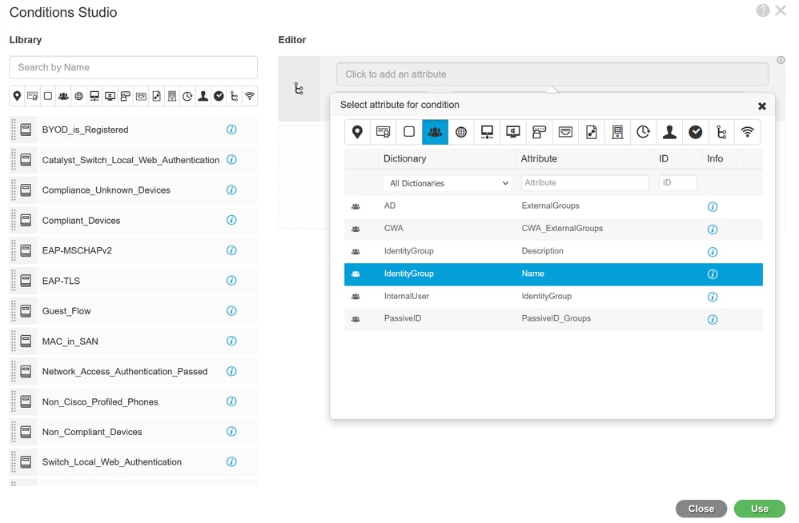Show info for EAP-TLS condition
799x523 pixels.
point(231,281)
